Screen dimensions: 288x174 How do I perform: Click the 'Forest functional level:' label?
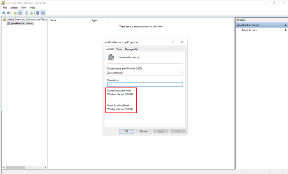click(118, 105)
